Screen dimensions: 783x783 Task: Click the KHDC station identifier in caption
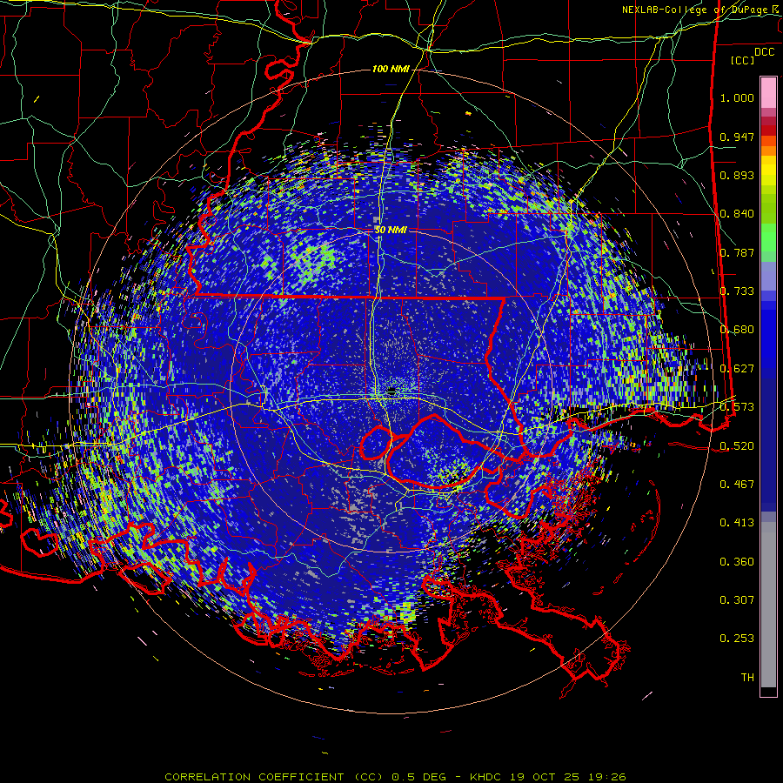tap(487, 777)
